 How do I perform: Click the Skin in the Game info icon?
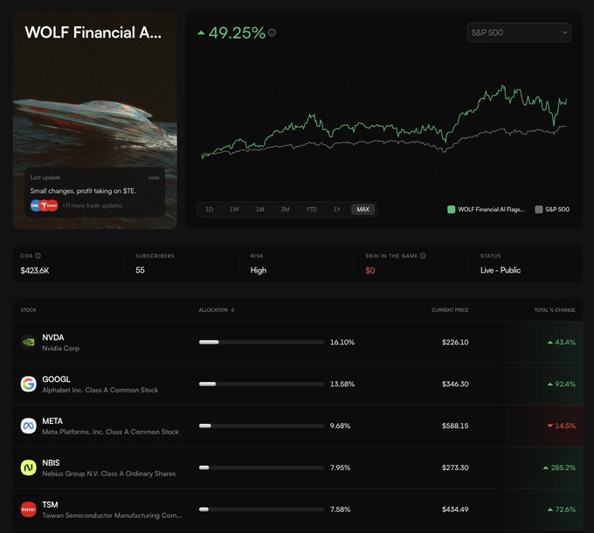[x=423, y=256]
